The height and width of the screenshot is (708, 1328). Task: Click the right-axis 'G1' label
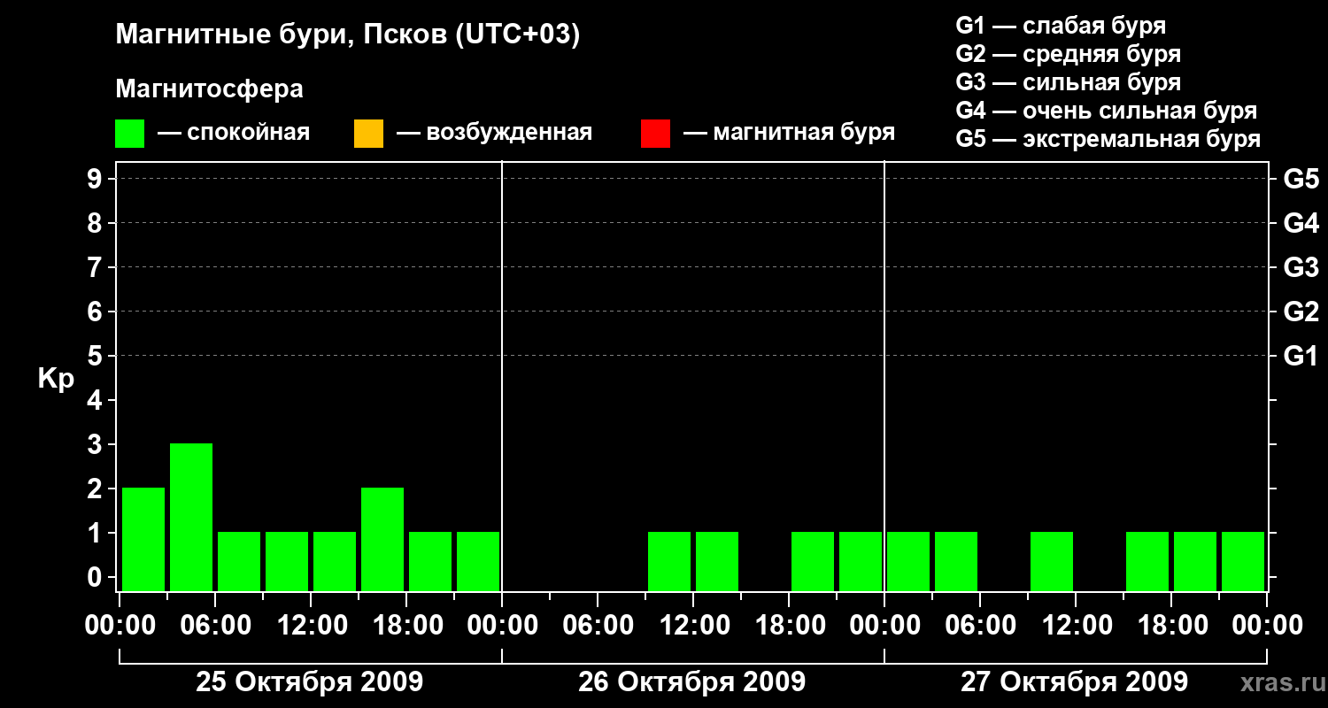point(1301,356)
